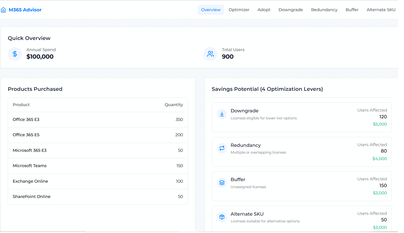Viewport: 404px width, 233px height.
Task: Click the 900 total users value
Action: click(228, 57)
